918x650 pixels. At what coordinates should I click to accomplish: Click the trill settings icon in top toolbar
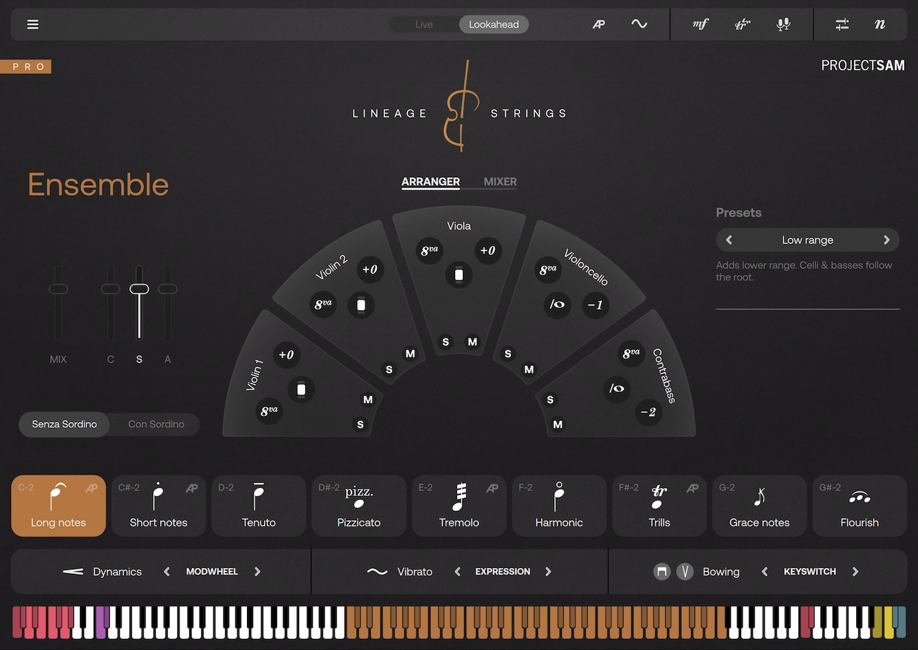pos(742,25)
